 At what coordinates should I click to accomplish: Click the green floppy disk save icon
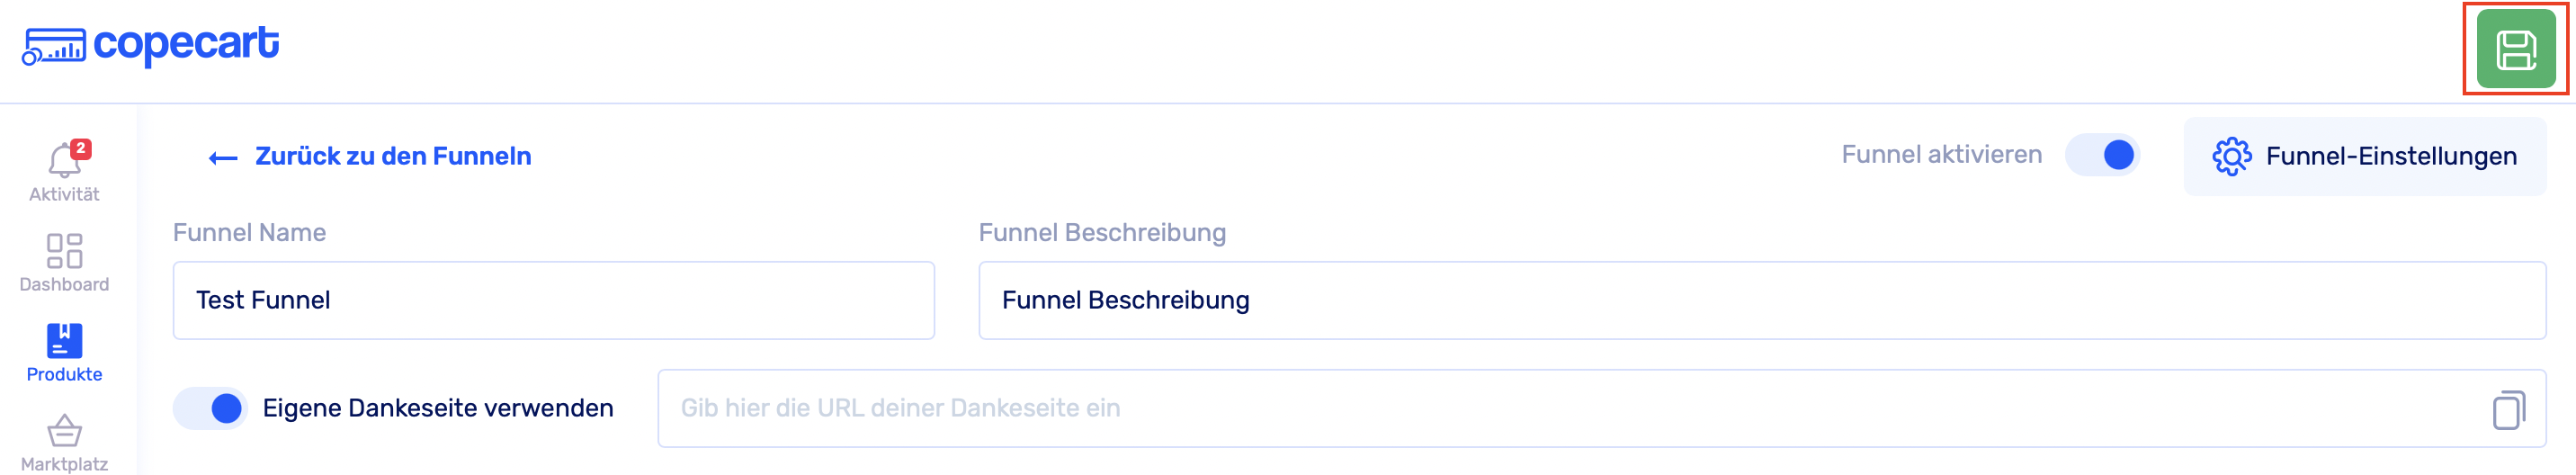click(2515, 50)
